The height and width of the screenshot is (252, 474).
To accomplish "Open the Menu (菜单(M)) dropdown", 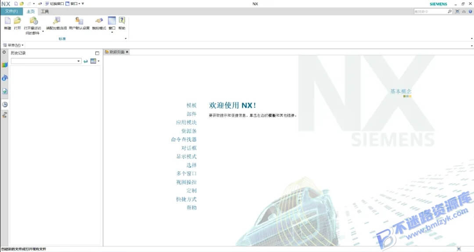I will pos(13,45).
